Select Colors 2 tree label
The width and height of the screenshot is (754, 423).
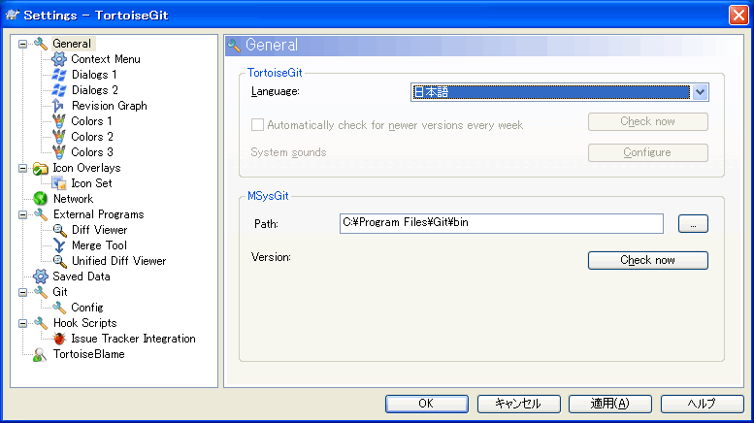pos(92,137)
